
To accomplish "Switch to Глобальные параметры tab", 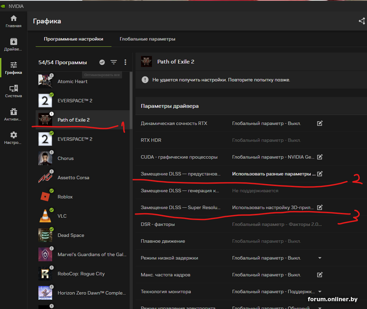I will point(147,39).
